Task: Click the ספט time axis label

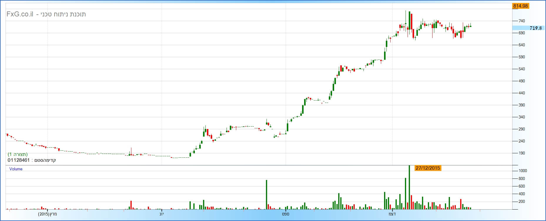Action: 286,214
